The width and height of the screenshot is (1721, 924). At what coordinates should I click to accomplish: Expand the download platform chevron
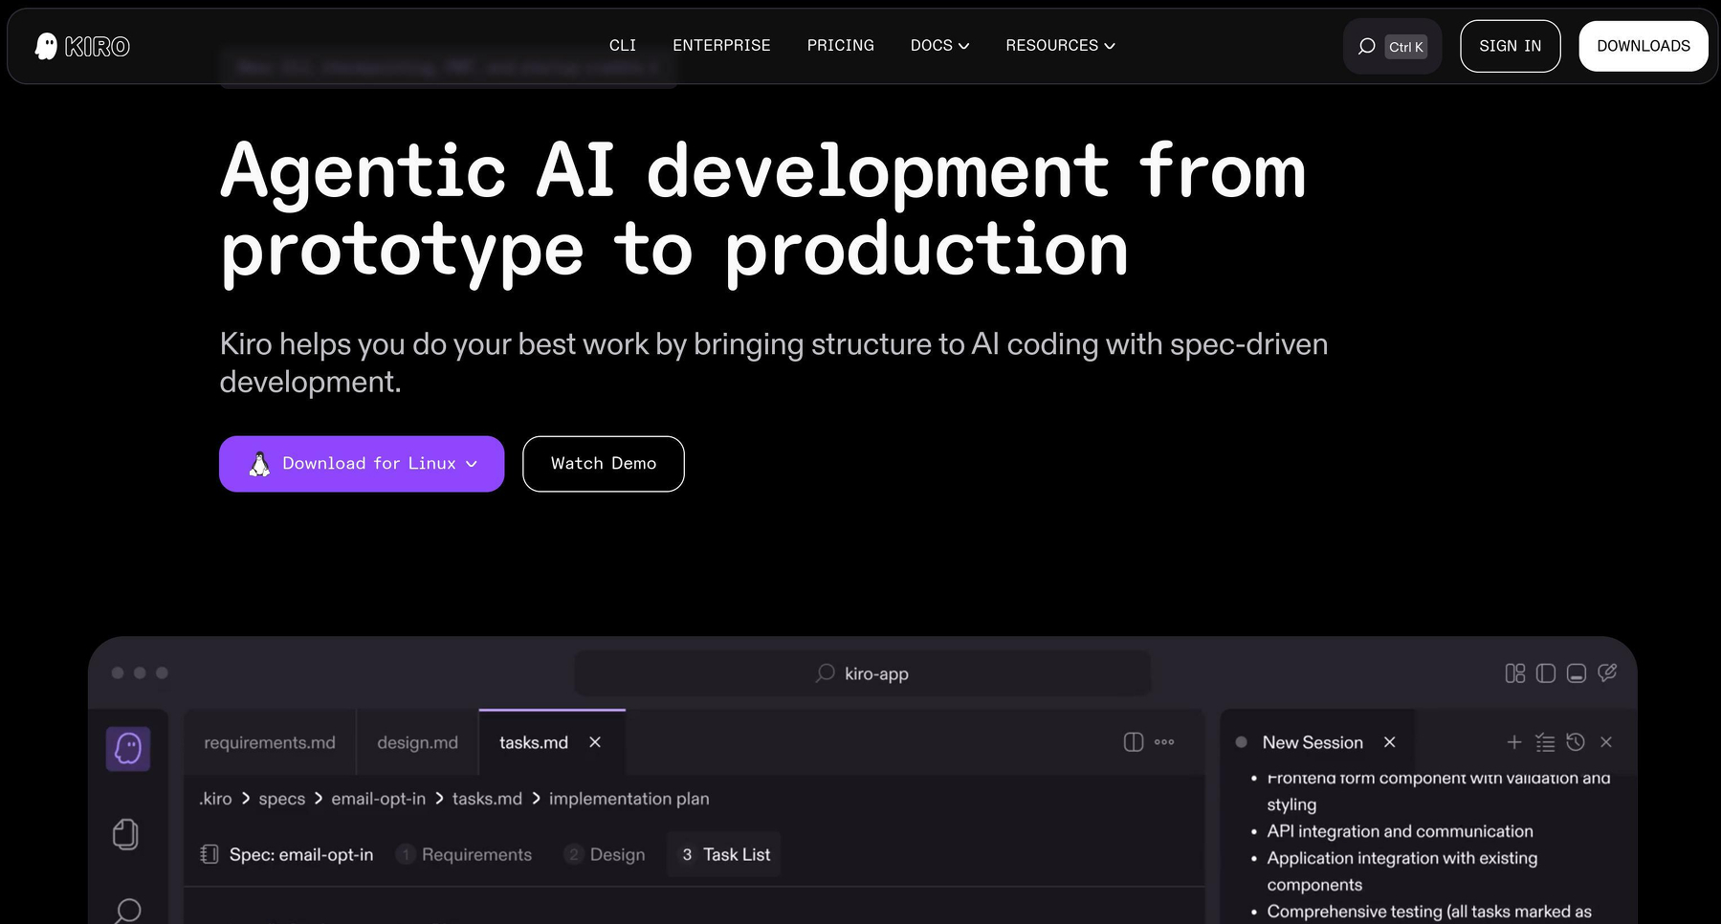point(471,464)
